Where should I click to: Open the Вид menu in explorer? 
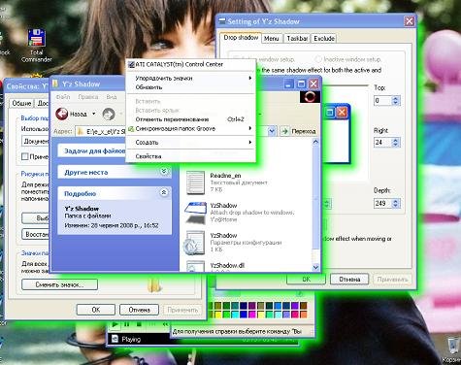(x=112, y=97)
